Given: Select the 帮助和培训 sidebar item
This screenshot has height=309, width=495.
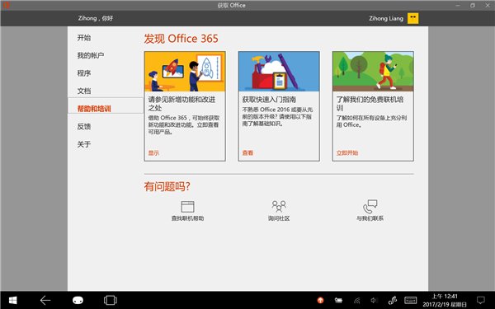Looking at the screenshot, I should pyautogui.click(x=106, y=105).
